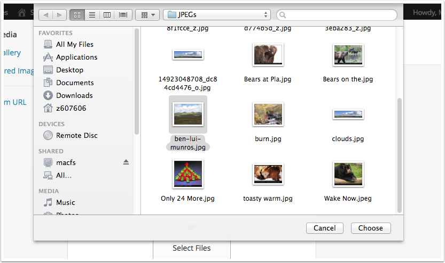
Task: Open the item arrangement dropdown
Action: [x=147, y=15]
